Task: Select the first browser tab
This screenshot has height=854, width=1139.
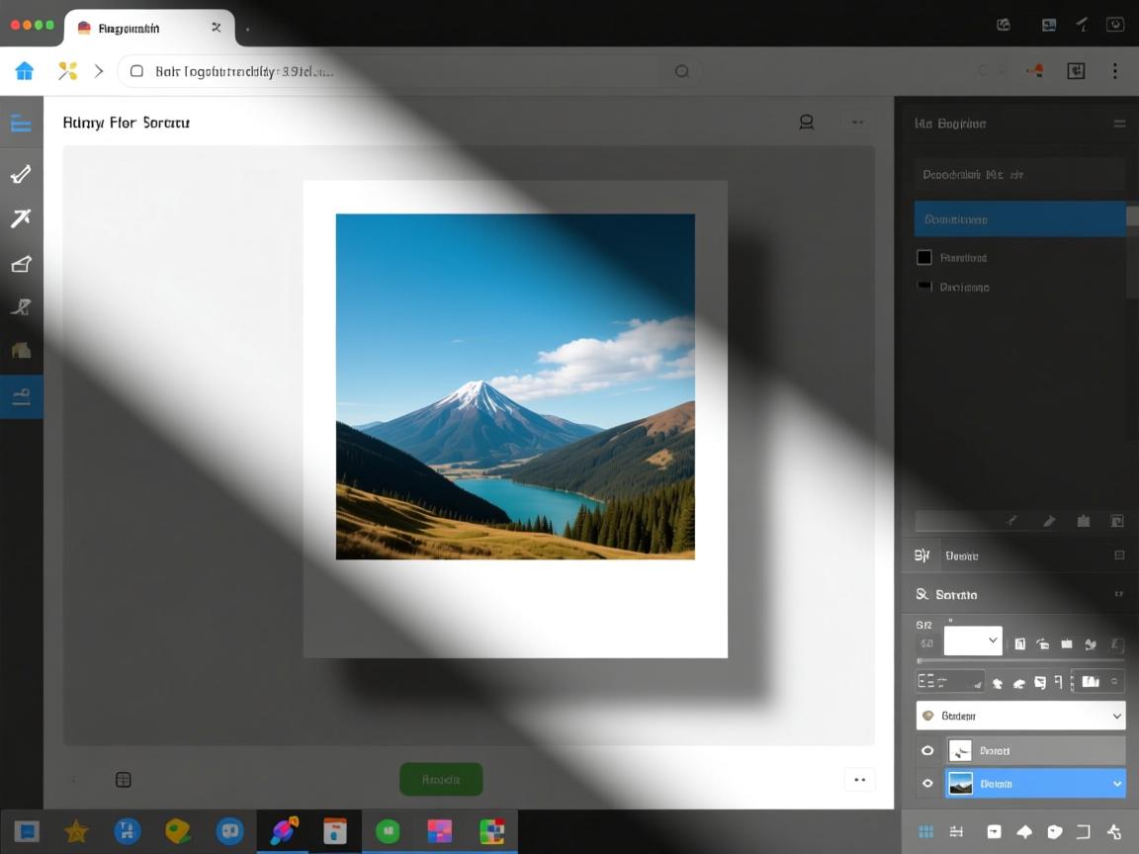Action: 148,28
